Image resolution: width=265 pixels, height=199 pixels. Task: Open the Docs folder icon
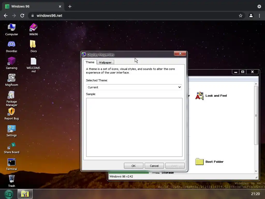click(33, 47)
